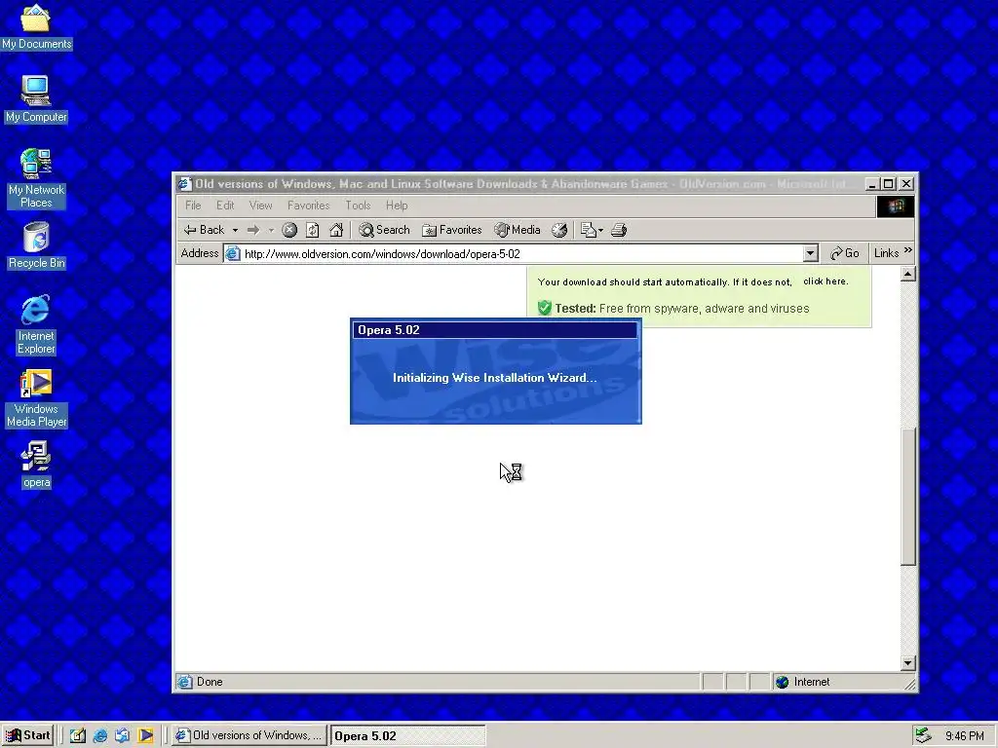The height and width of the screenshot is (748, 998).
Task: Click the Home icon in IE toolbar
Action: [x=336, y=230]
